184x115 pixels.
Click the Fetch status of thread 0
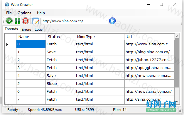coord(60,44)
